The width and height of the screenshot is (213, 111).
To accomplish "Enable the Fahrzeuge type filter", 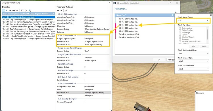I will (180, 33).
